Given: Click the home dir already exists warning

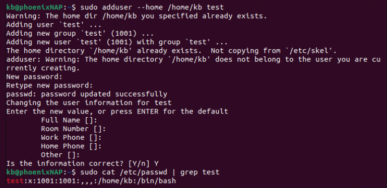Looking at the screenshot, I should [137, 16].
